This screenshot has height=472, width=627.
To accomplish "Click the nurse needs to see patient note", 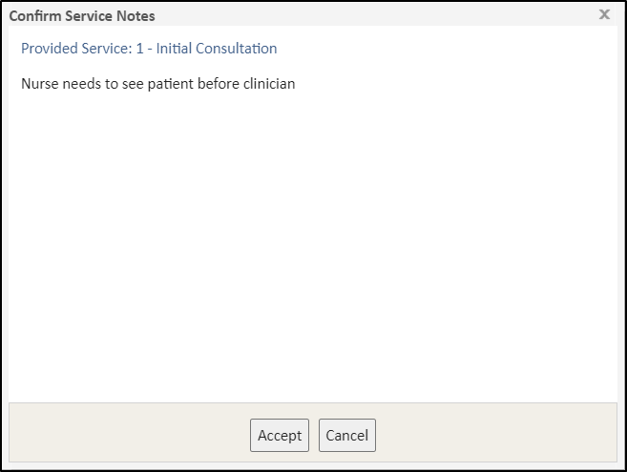I will (x=158, y=84).
